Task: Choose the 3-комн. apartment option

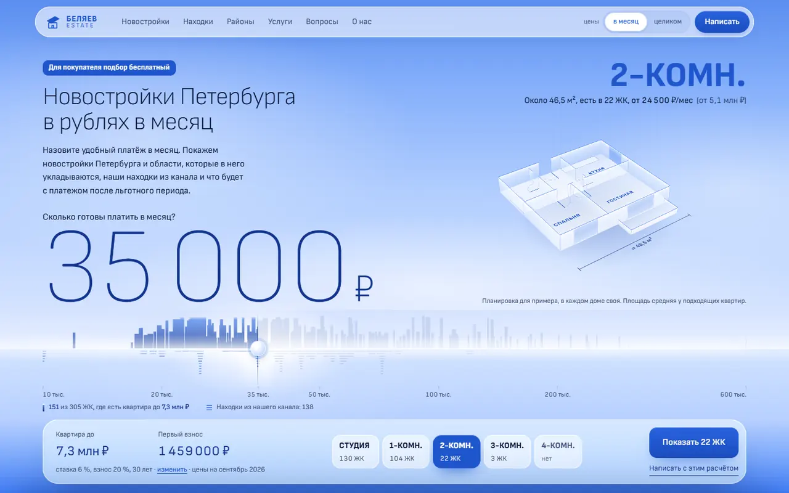Action: (x=507, y=452)
